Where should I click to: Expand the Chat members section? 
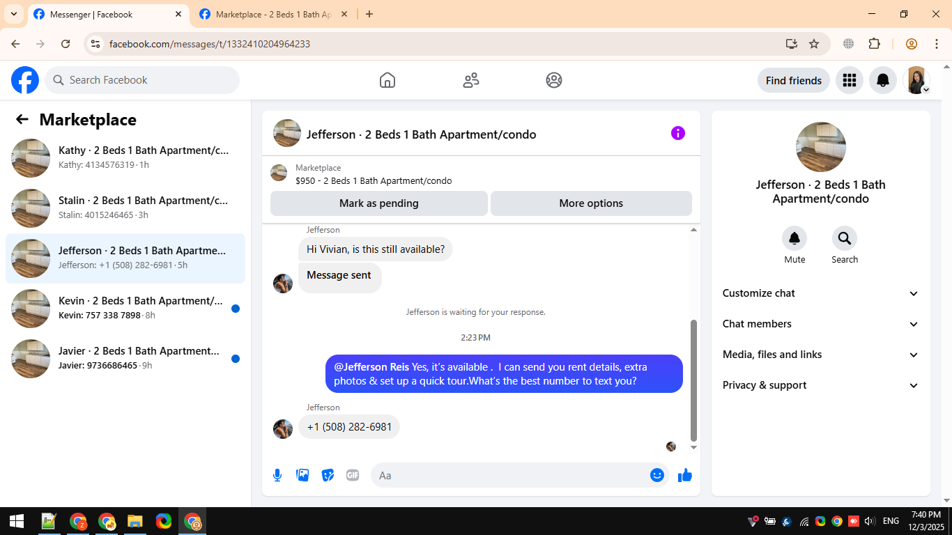coord(820,324)
